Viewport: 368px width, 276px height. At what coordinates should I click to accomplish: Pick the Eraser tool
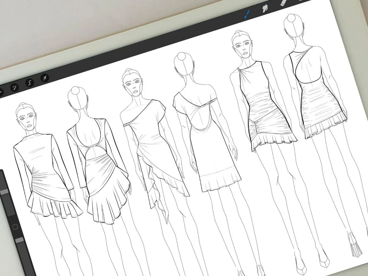coord(284,3)
